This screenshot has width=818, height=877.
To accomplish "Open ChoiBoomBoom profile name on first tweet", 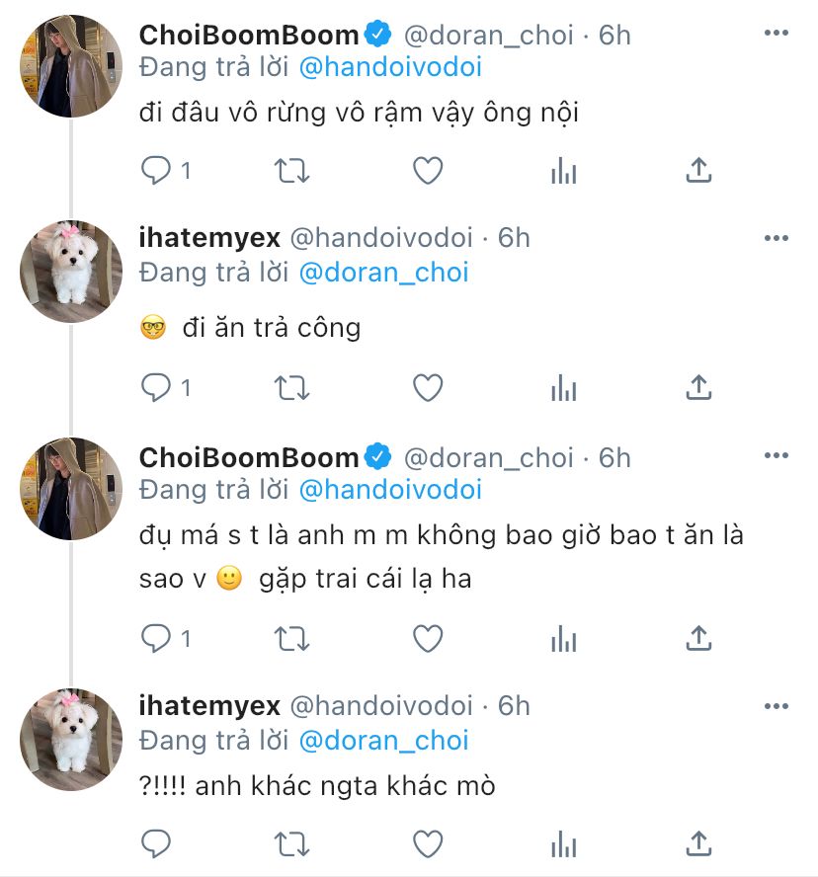I will click(249, 36).
